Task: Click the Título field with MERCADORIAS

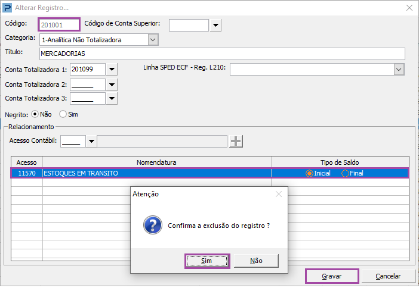Action: coord(222,54)
